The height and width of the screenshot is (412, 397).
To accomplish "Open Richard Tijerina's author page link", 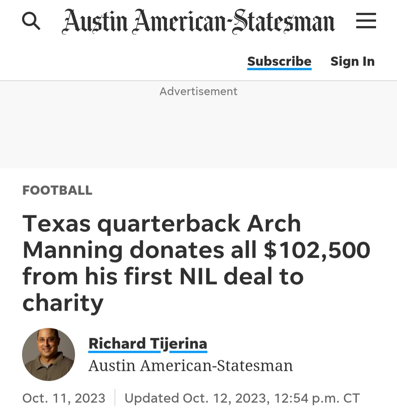I will click(148, 344).
